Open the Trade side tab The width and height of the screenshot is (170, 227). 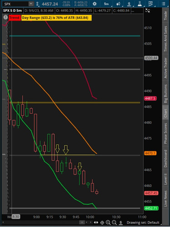click(165, 15)
